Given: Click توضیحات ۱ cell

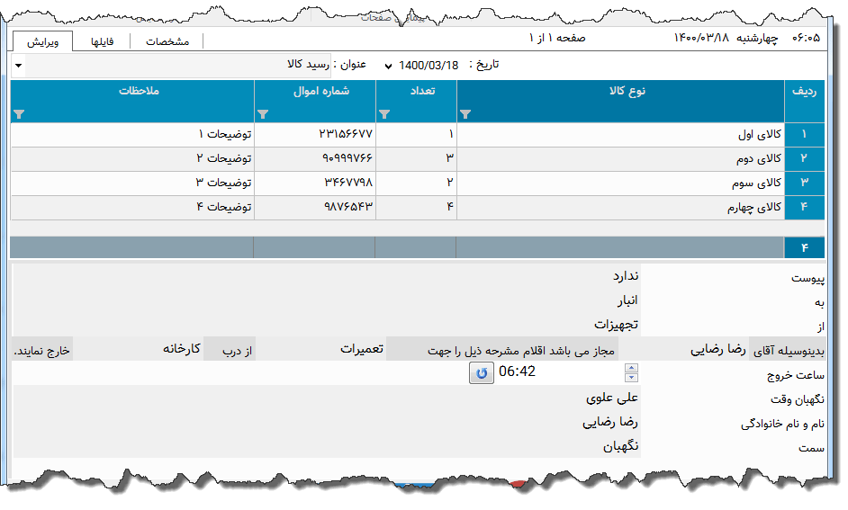Looking at the screenshot, I should click(132, 135).
